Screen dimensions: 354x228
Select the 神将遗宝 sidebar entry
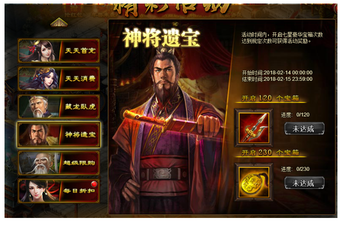click(59, 135)
